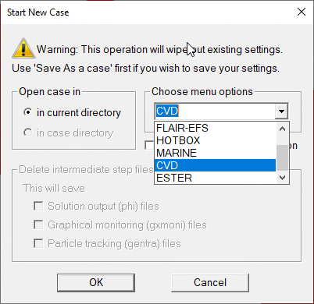Enable Graphical monitoring (gxmoni) files checkbox
Viewport: 314px width, 304px height.
point(38,224)
